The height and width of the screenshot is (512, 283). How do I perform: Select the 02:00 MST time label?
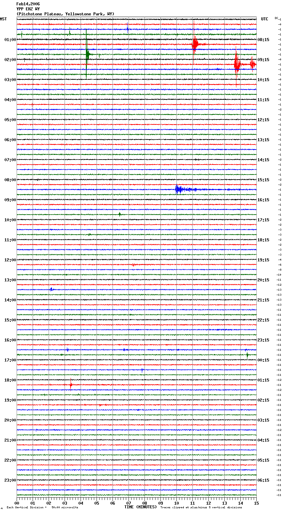point(10,60)
